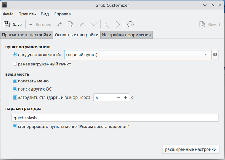Toggle the поиск других ОС checkbox
The image size is (225, 160).
[15, 89]
